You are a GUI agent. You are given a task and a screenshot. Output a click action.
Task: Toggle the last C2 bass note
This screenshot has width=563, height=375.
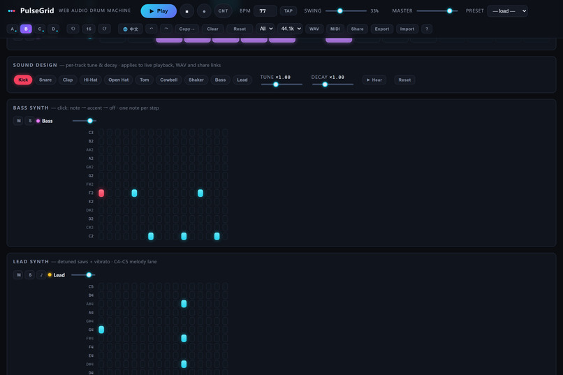coord(217,236)
